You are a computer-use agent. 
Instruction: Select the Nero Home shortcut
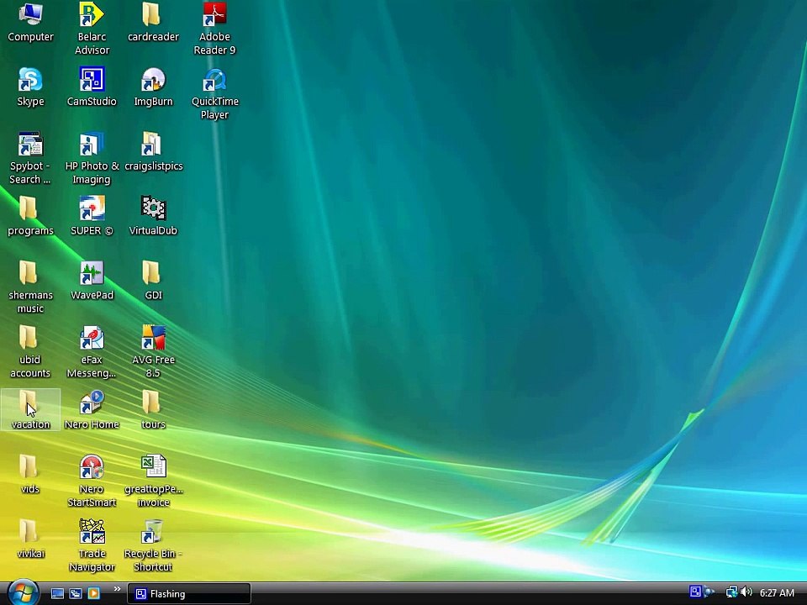coord(92,410)
